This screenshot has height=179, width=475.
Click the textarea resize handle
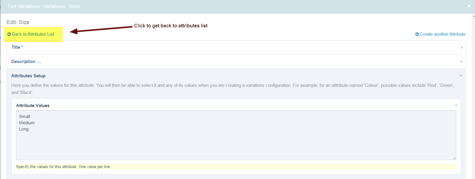[x=454, y=158]
